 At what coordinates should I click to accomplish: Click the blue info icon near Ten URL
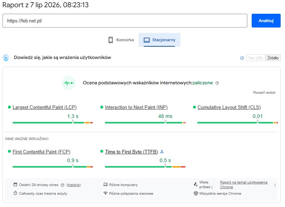click(x=242, y=58)
